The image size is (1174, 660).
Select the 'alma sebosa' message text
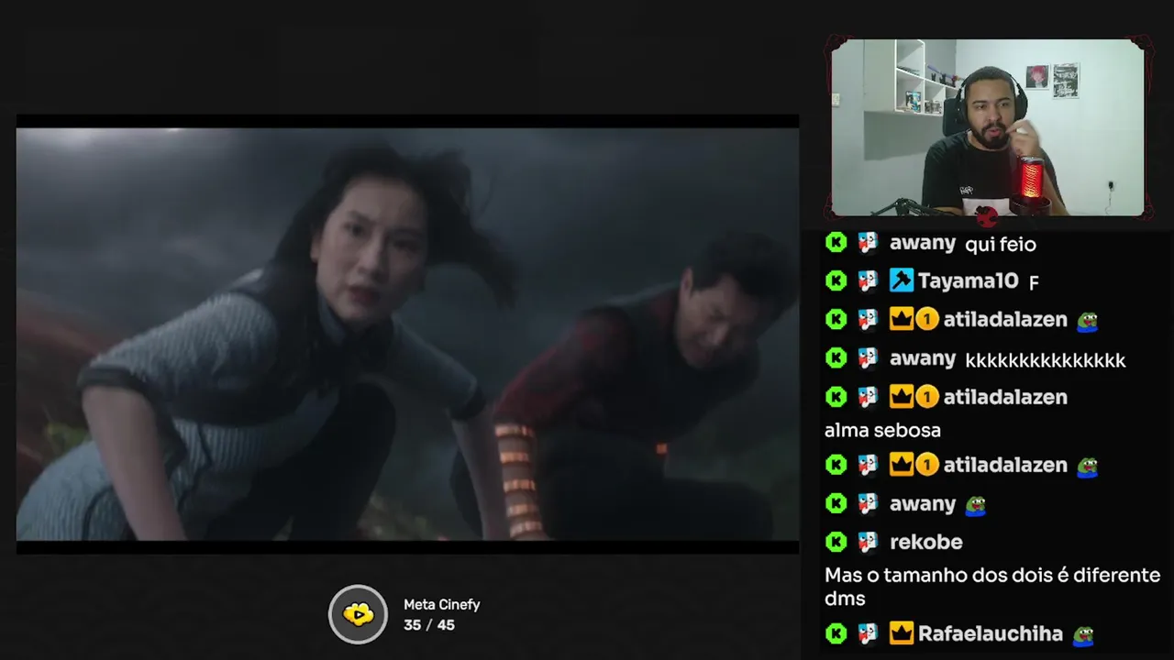click(882, 430)
